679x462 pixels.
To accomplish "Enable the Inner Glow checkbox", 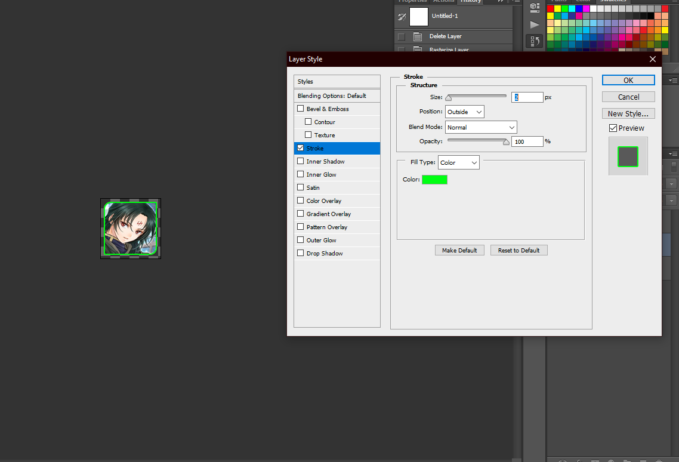I will [x=301, y=174].
